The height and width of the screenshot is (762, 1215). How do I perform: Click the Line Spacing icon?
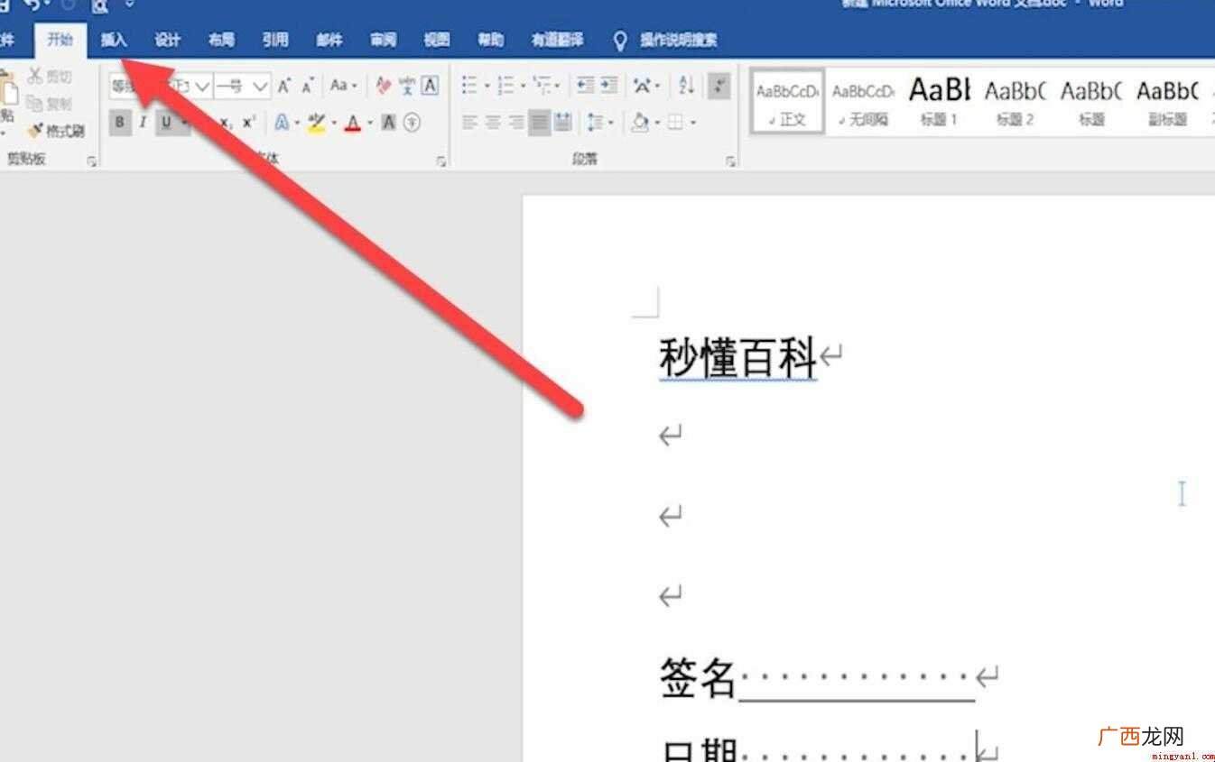click(595, 123)
